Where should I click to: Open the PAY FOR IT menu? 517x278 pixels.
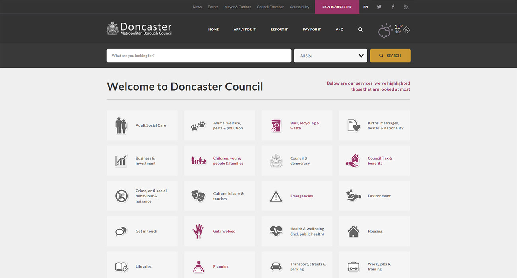pos(312,29)
